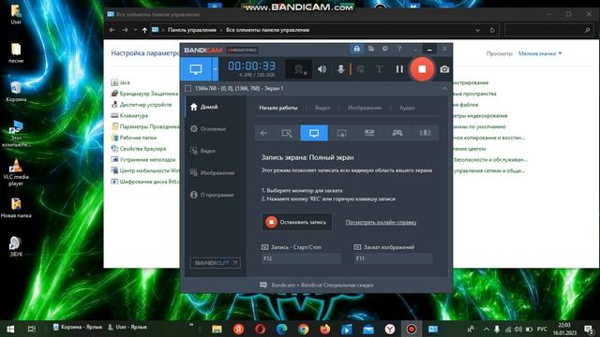
Task: Switch to the Аудио tab
Action: (x=407, y=108)
